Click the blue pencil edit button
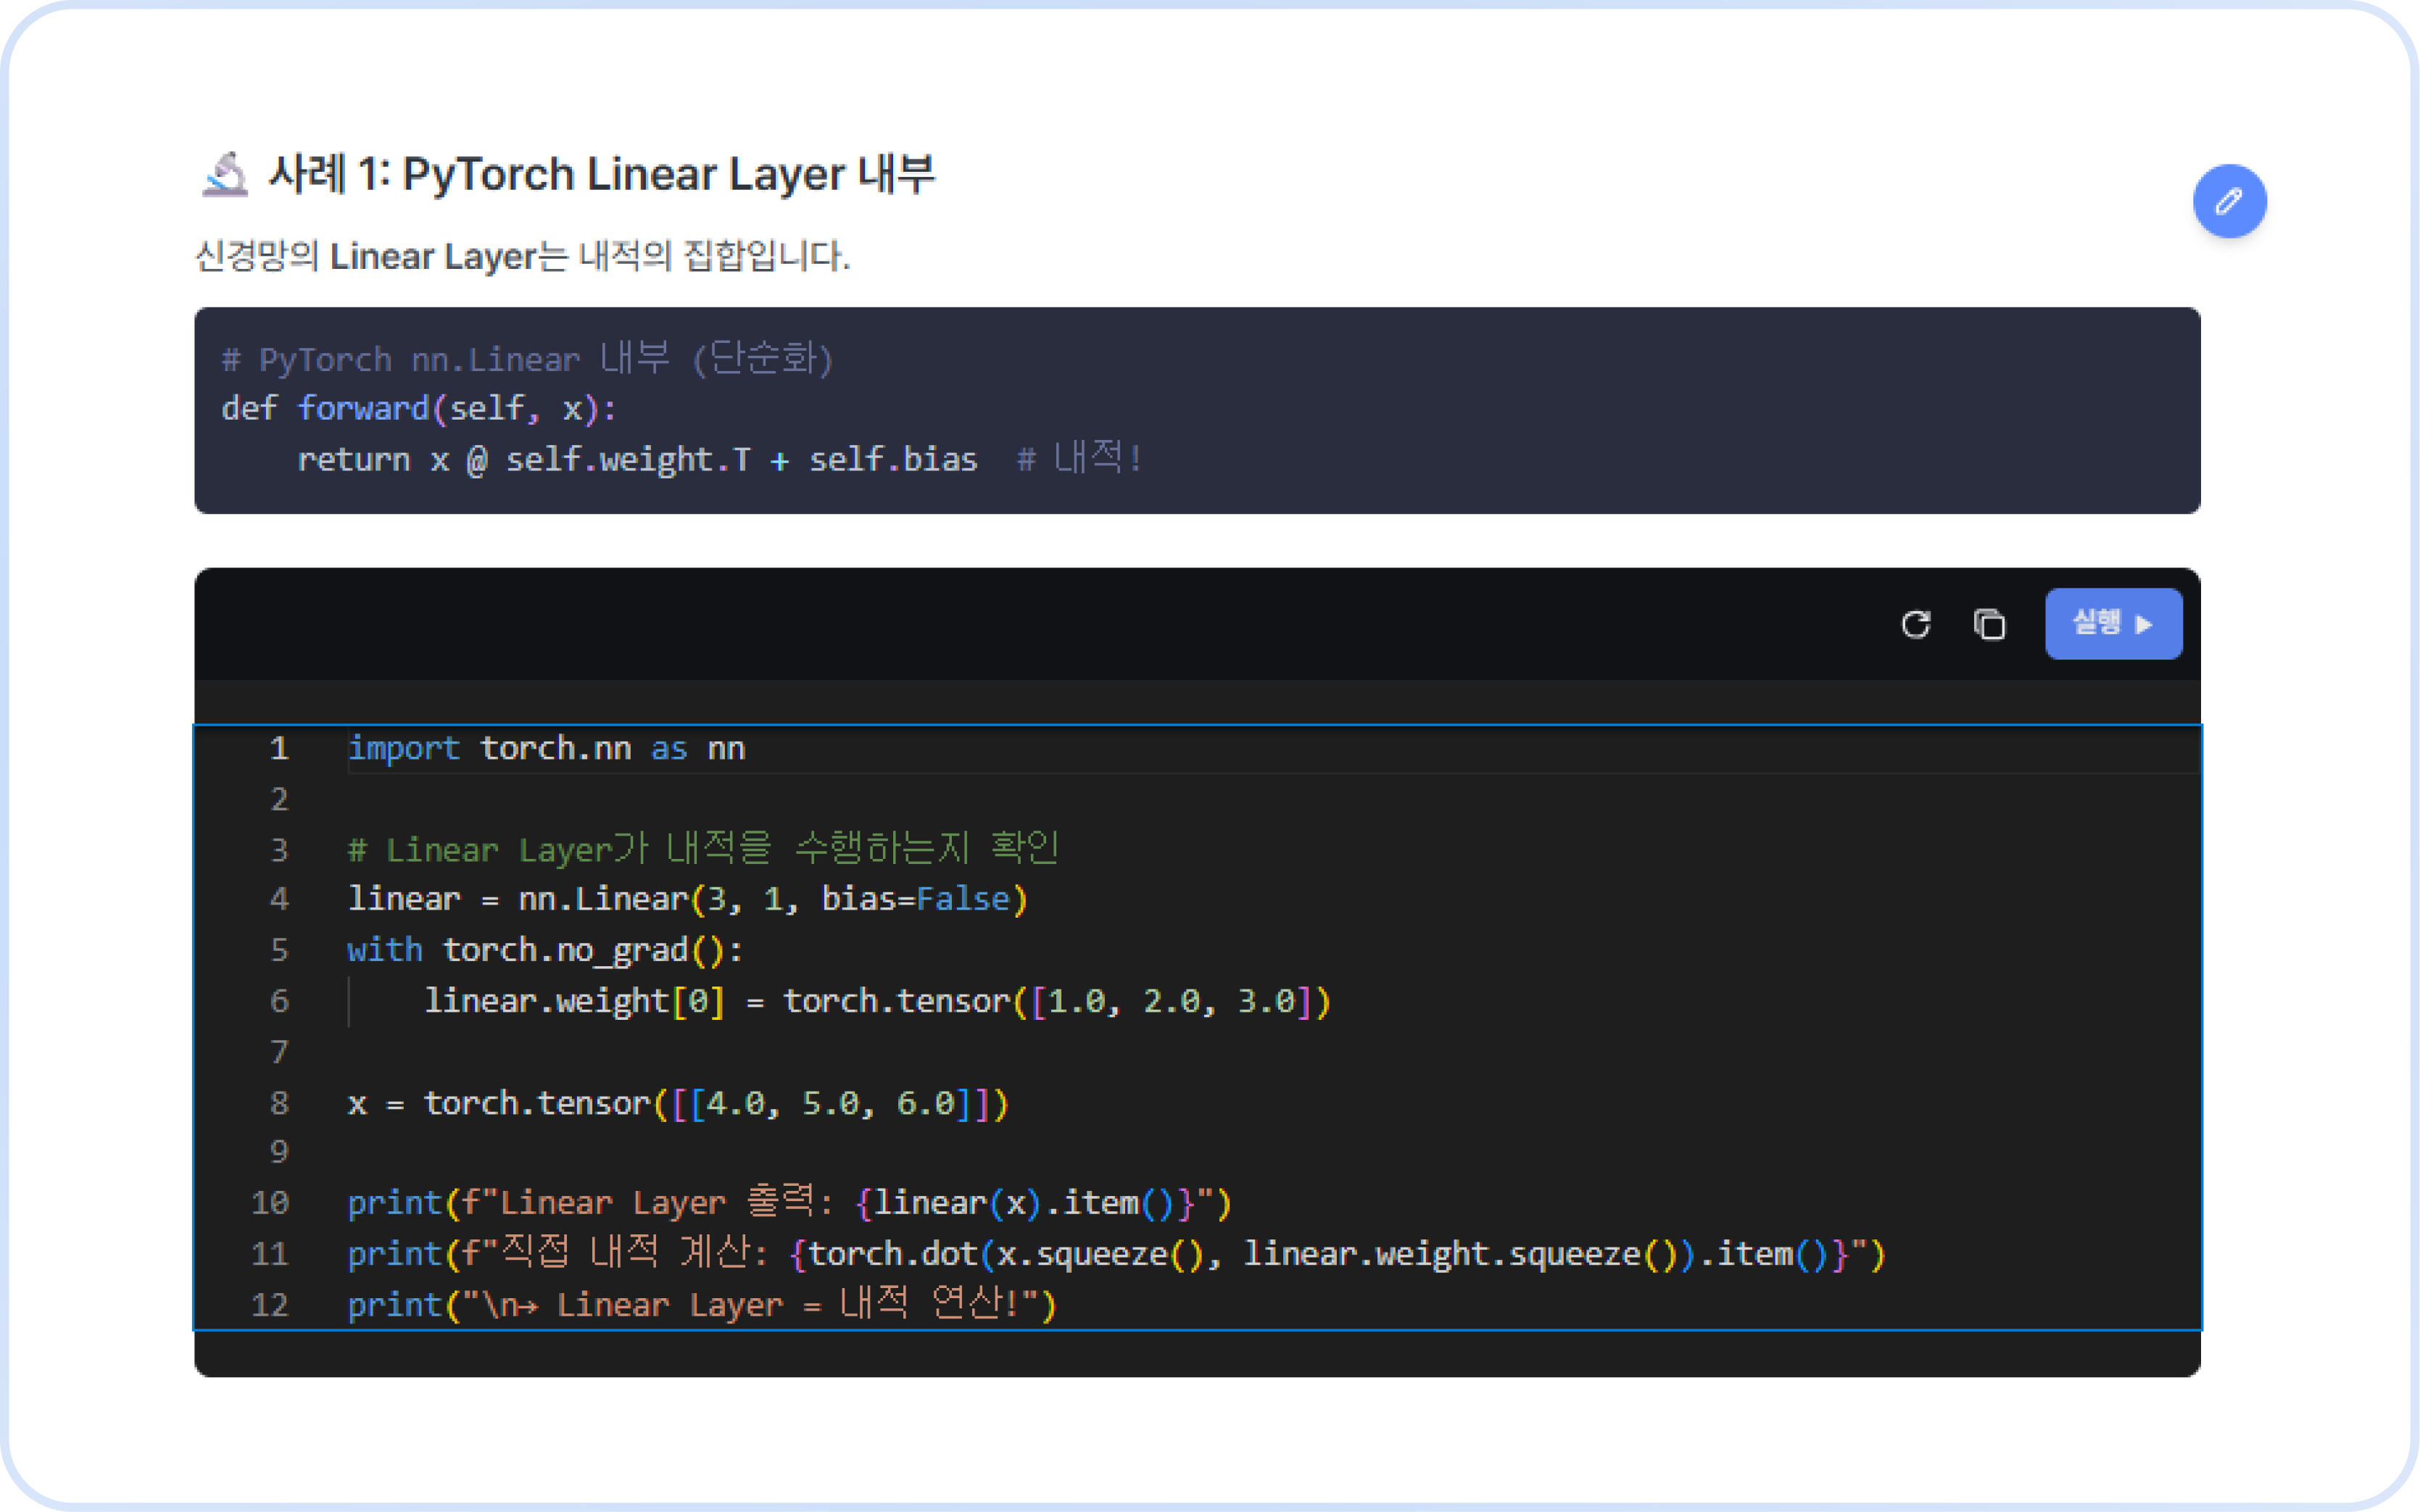This screenshot has width=2420, height=1512. point(2229,201)
